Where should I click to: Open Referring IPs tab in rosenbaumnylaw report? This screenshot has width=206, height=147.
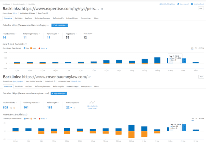pos(58,86)
